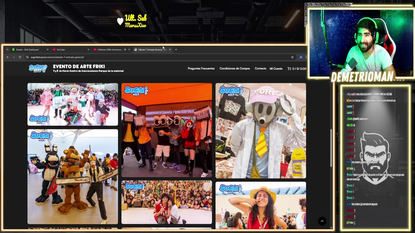Viewport: 415px width, 233px height.
Task: Switch to the Hellraiser 30th Anniversary tab
Action: [110, 50]
